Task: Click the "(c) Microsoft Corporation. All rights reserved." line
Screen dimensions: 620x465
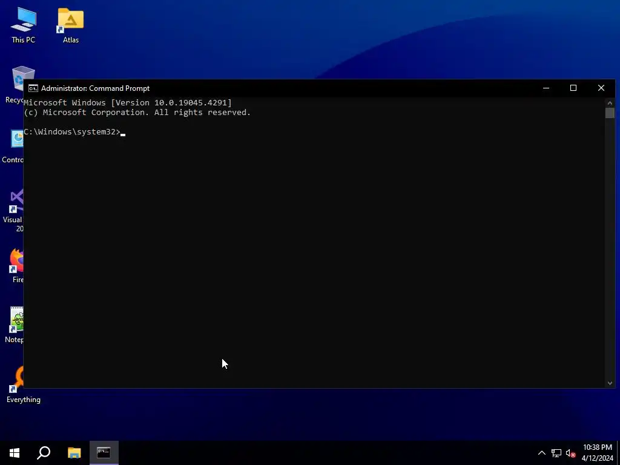Action: (137, 112)
